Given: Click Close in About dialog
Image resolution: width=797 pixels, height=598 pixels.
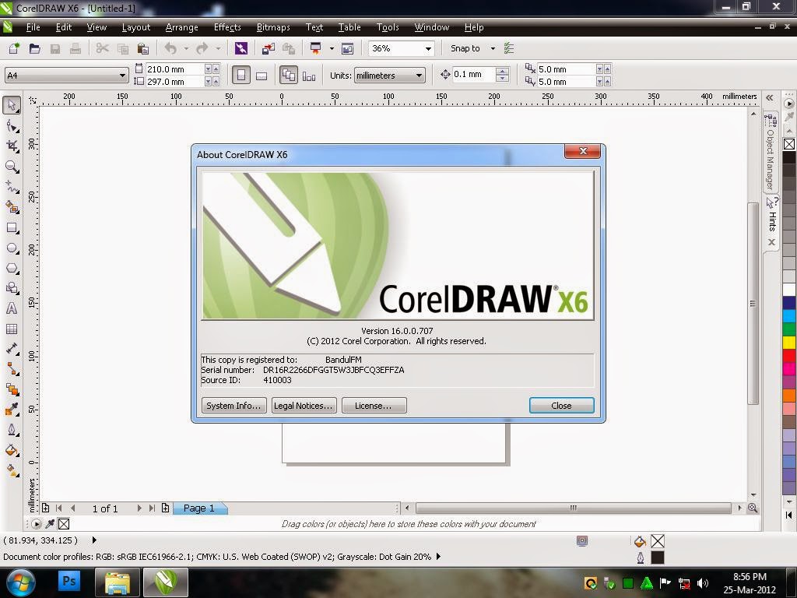Looking at the screenshot, I should click(562, 405).
